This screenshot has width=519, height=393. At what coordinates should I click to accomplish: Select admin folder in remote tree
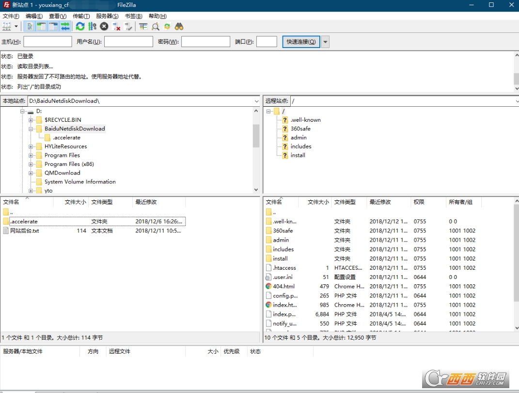click(299, 137)
